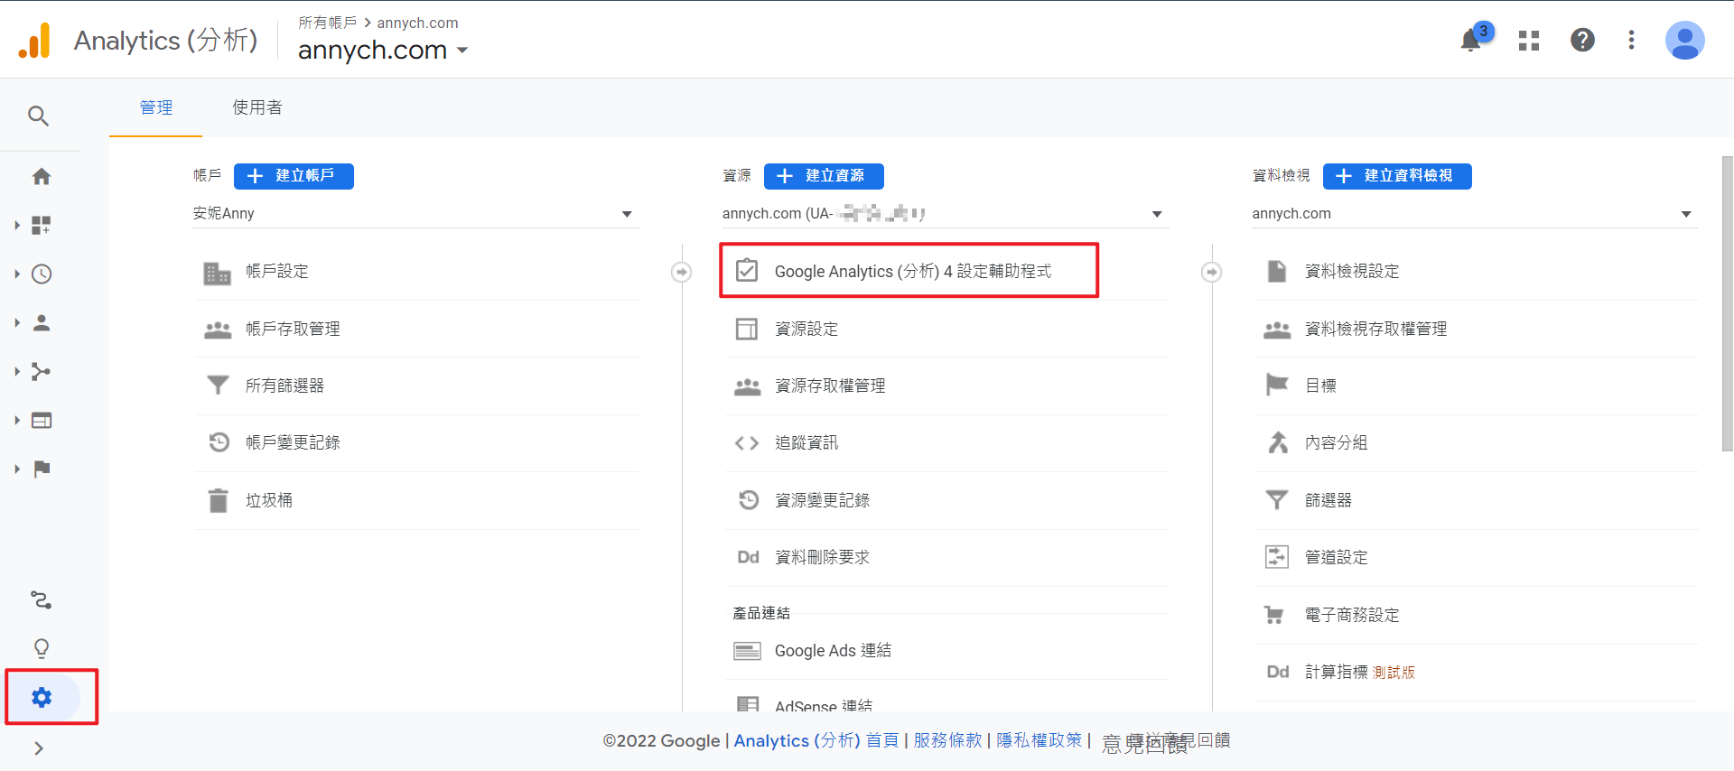Go to the Home icon in the sidebar
1734x771 pixels.
coord(42,176)
